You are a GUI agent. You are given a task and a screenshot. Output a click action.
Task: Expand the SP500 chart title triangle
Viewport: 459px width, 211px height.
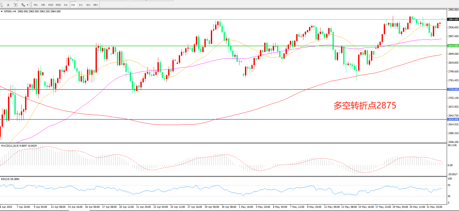point(2,11)
